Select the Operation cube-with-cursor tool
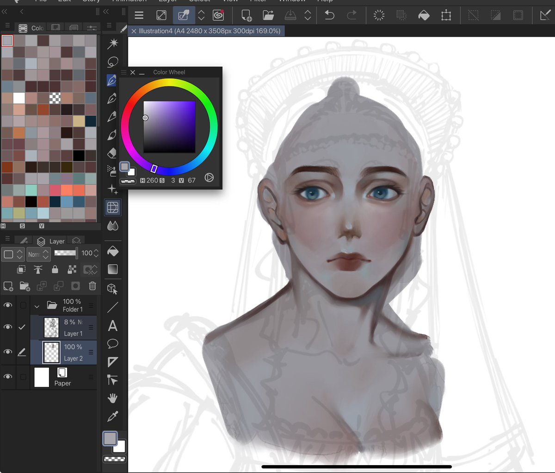 [x=112, y=289]
